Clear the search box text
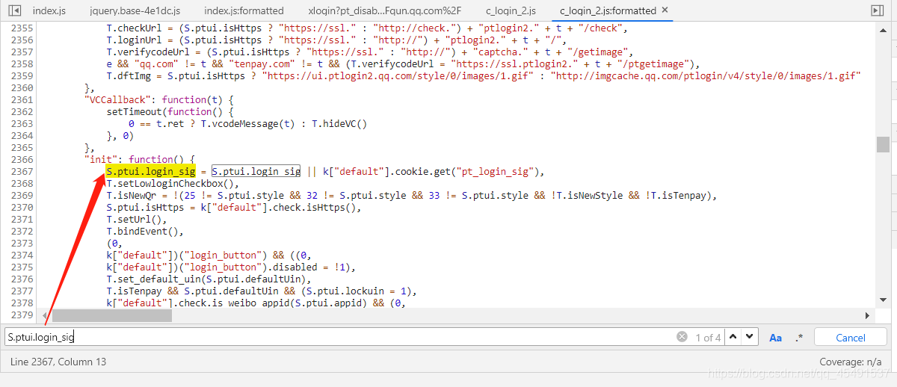This screenshot has width=897, height=387. [x=682, y=337]
